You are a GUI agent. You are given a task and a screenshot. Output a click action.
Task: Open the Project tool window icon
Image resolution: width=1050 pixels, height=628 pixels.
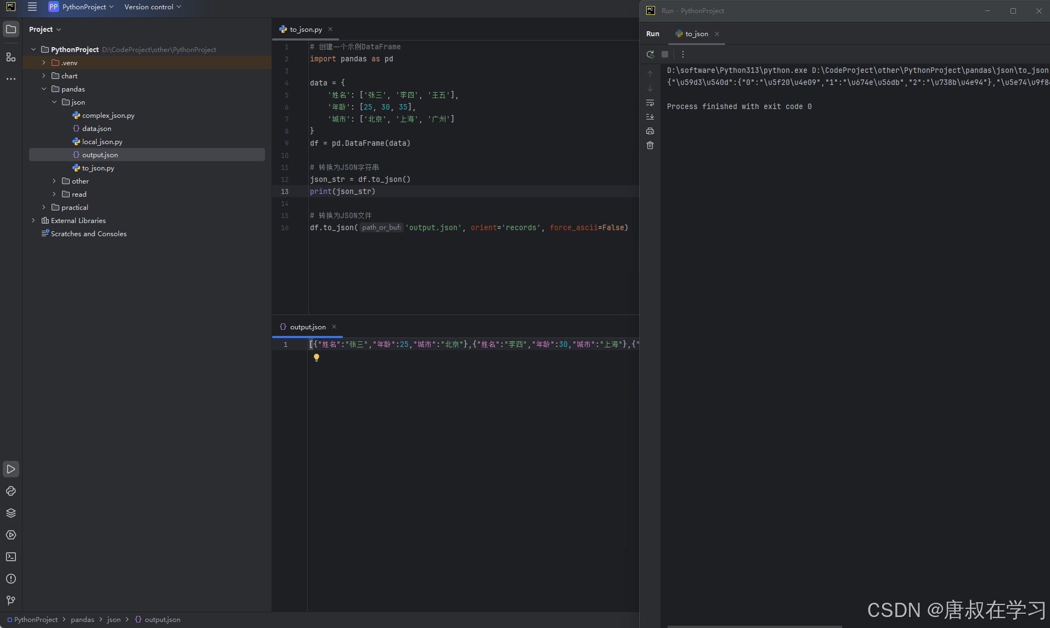click(11, 29)
